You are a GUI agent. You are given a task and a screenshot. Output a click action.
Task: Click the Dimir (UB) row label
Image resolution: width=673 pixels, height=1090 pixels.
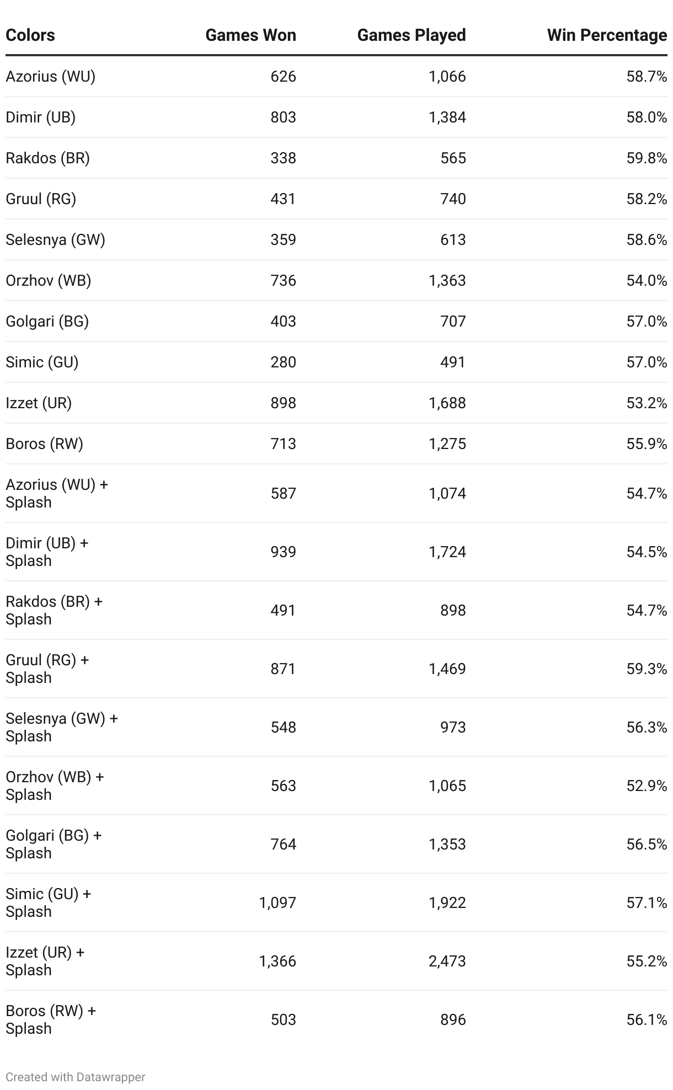tap(40, 117)
